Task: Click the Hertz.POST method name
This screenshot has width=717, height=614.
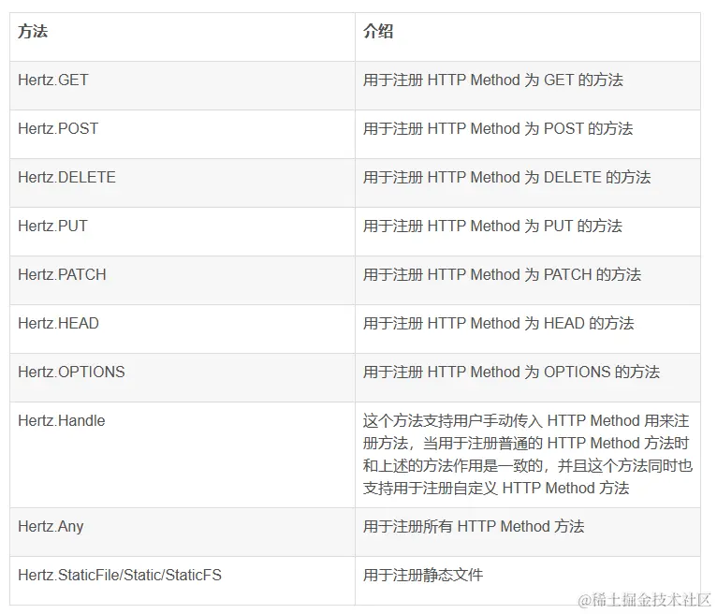Action: pyautogui.click(x=58, y=129)
